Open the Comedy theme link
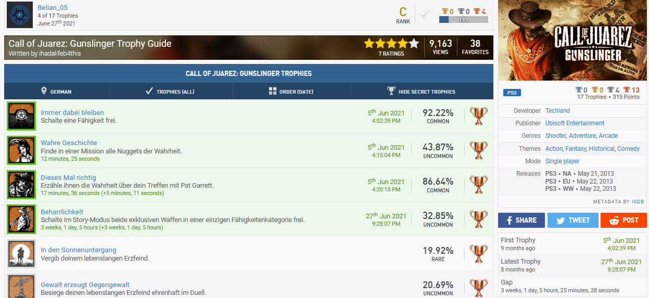The width and height of the screenshot is (649, 298). click(x=628, y=149)
